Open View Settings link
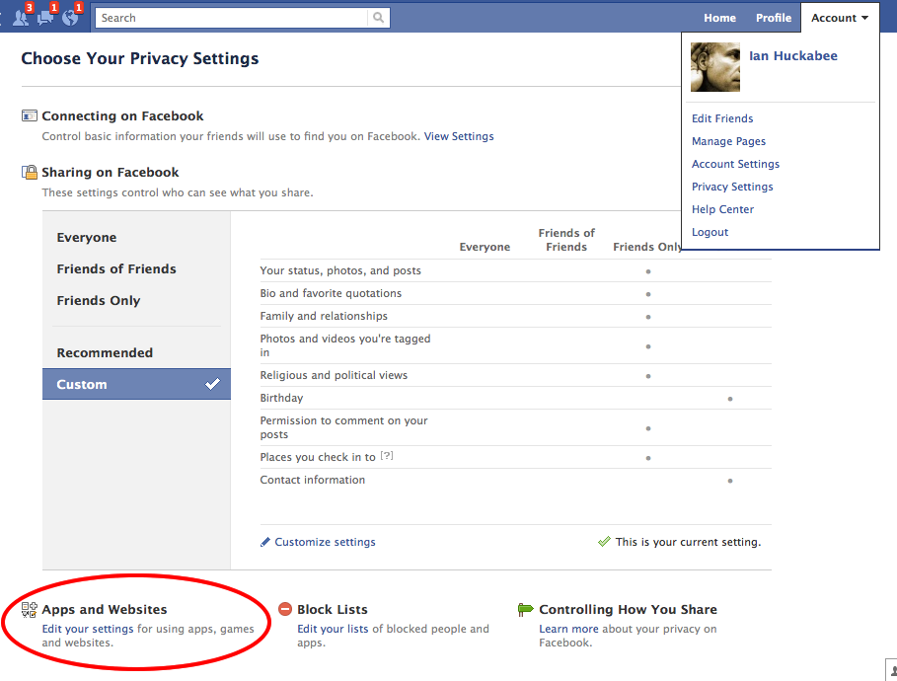 [x=459, y=136]
